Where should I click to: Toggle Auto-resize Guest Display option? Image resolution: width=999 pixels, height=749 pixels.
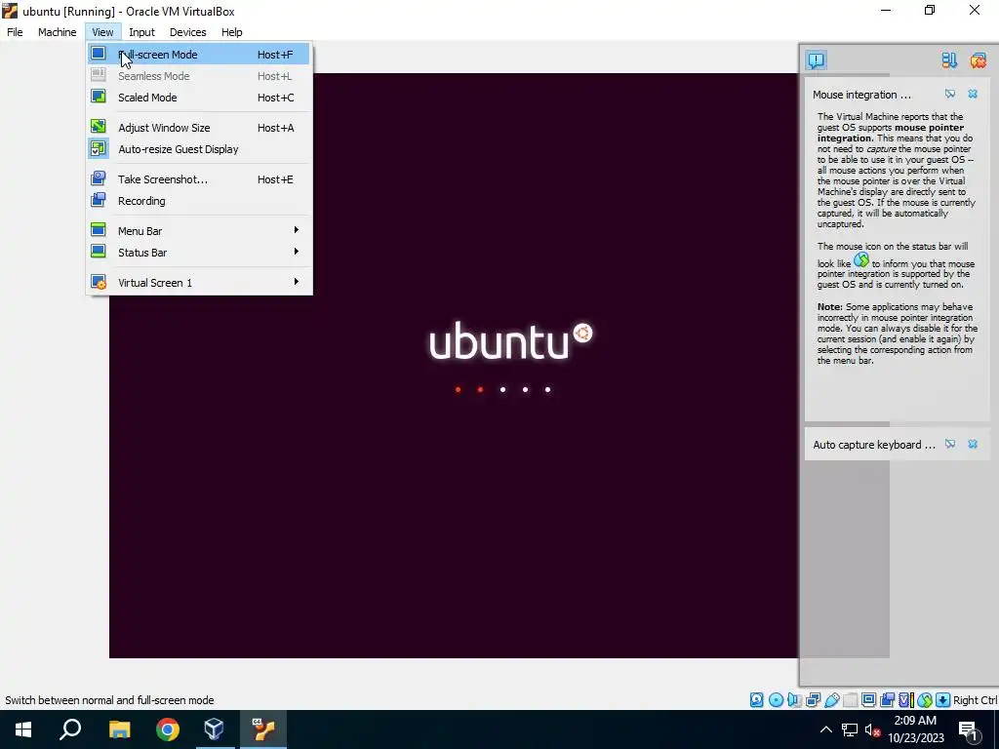(198, 149)
